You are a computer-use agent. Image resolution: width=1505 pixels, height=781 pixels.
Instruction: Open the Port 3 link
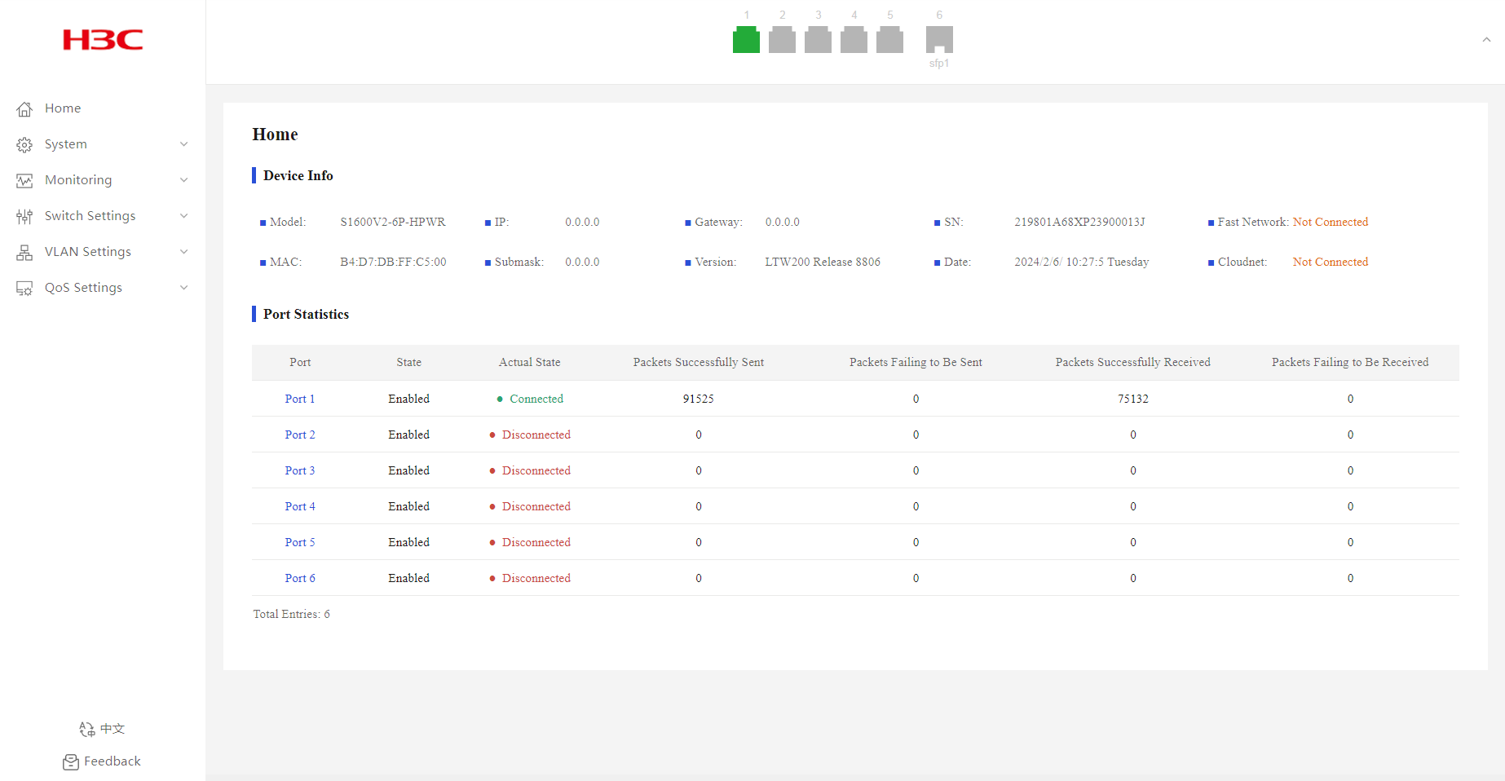click(300, 470)
